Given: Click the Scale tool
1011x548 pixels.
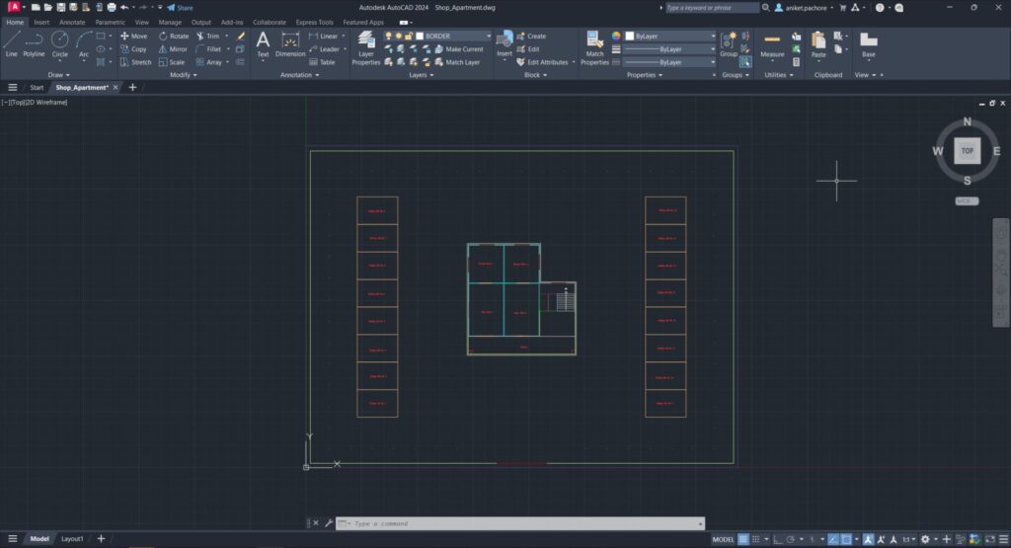Looking at the screenshot, I should pyautogui.click(x=172, y=62).
